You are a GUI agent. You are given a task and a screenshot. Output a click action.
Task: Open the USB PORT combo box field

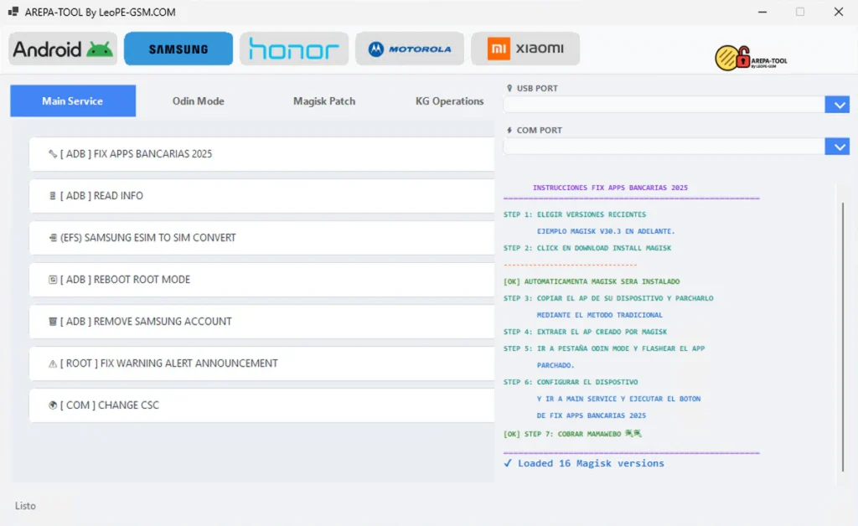click(664, 105)
